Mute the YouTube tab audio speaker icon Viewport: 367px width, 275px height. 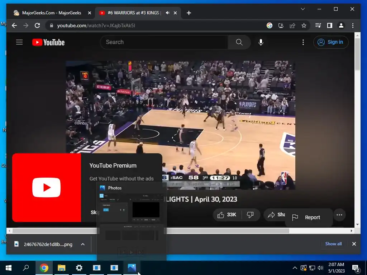coord(167,13)
